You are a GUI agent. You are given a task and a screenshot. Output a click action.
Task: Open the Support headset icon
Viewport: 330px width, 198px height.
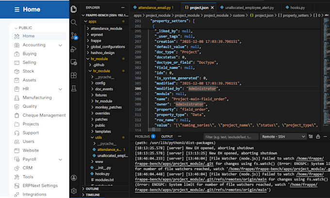16,133
